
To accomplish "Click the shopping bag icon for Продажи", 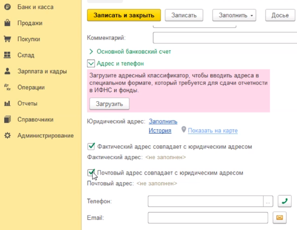I will point(7,23).
